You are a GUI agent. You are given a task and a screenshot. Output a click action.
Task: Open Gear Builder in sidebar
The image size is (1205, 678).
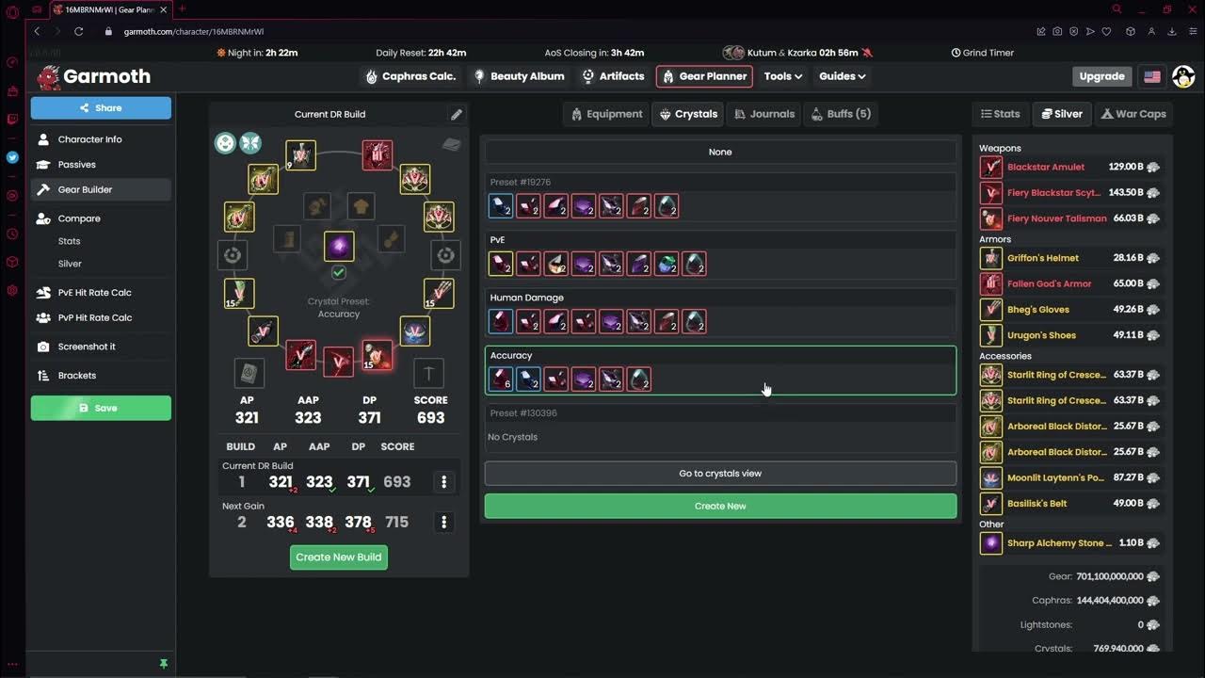point(101,189)
